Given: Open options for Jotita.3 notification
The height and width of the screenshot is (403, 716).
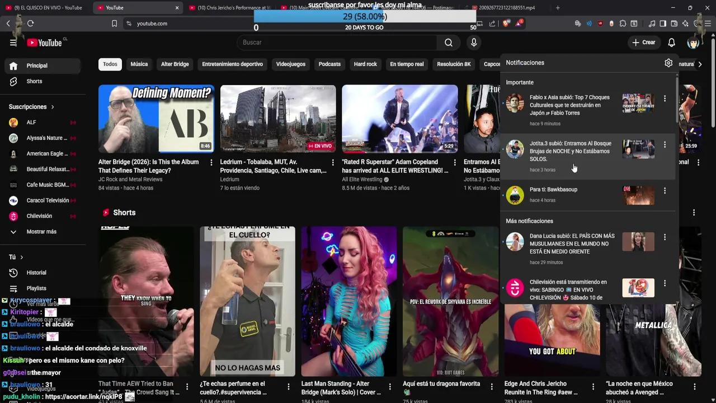Looking at the screenshot, I should pos(665,144).
